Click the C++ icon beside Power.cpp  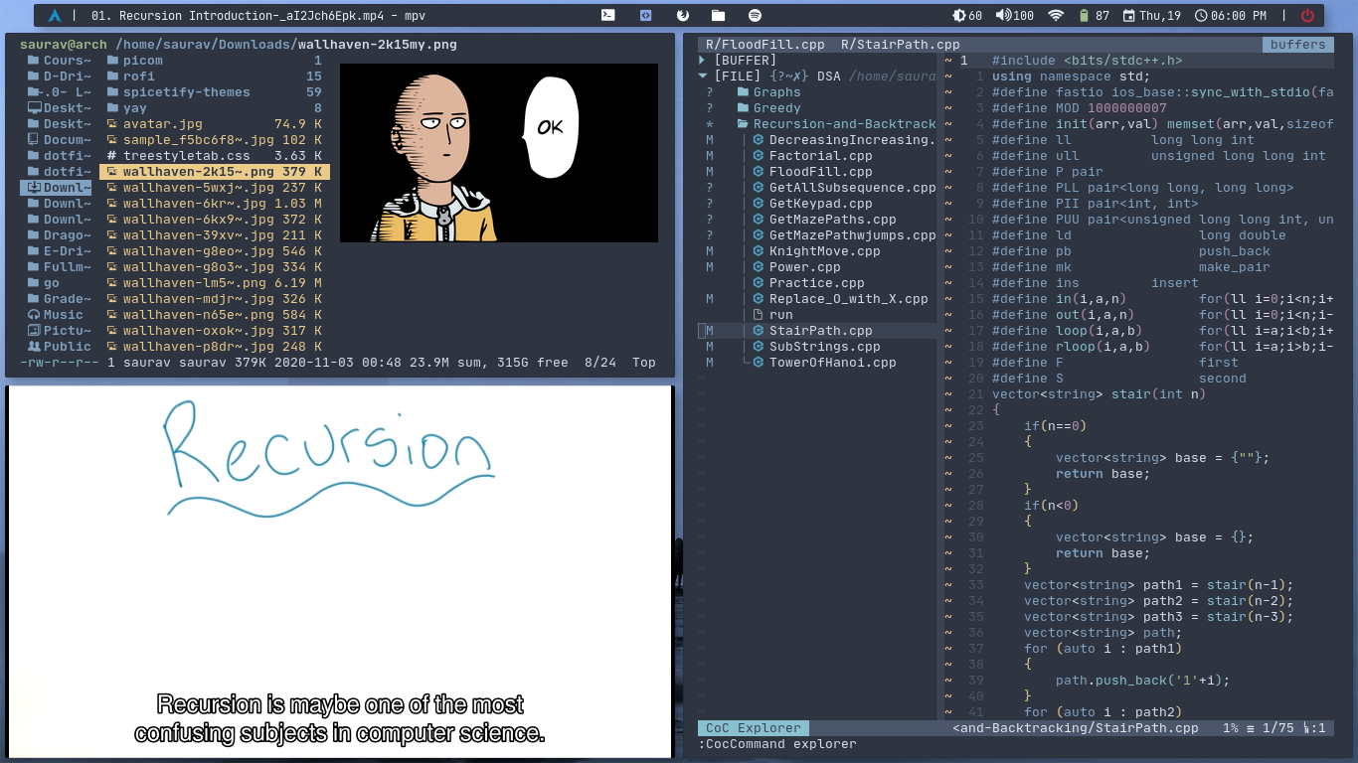759,267
